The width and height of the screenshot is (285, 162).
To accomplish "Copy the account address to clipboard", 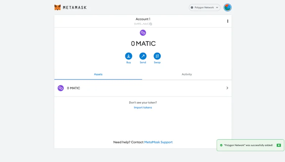I will click(x=151, y=24).
